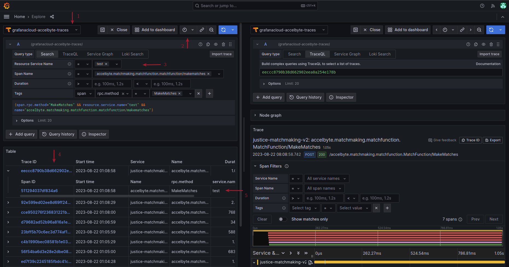Screen dimensions: 509x267
Task: Select Loki Search tab in left pane
Action: 133,54
